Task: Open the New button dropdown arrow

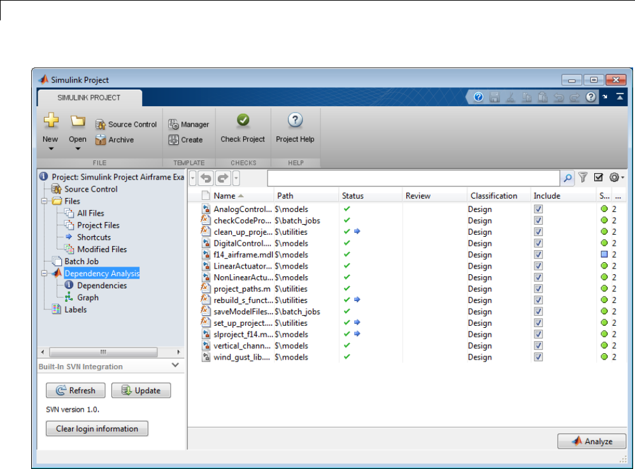Action: coord(51,149)
